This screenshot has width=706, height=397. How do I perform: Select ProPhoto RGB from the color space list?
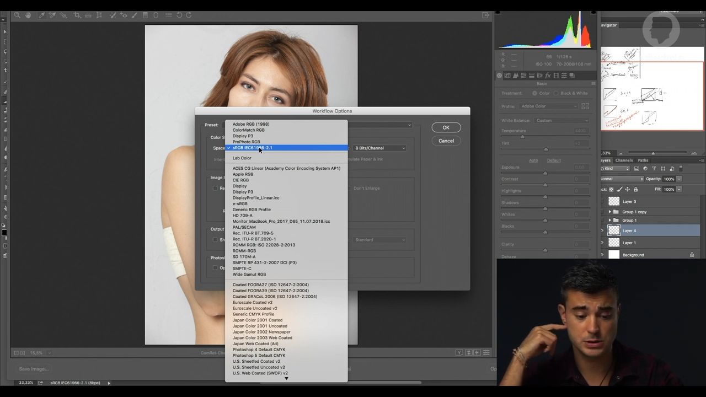(246, 142)
